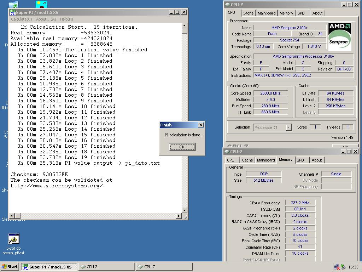Close the Finish dialog with X
Screen dimensions: 362x272
201,125
